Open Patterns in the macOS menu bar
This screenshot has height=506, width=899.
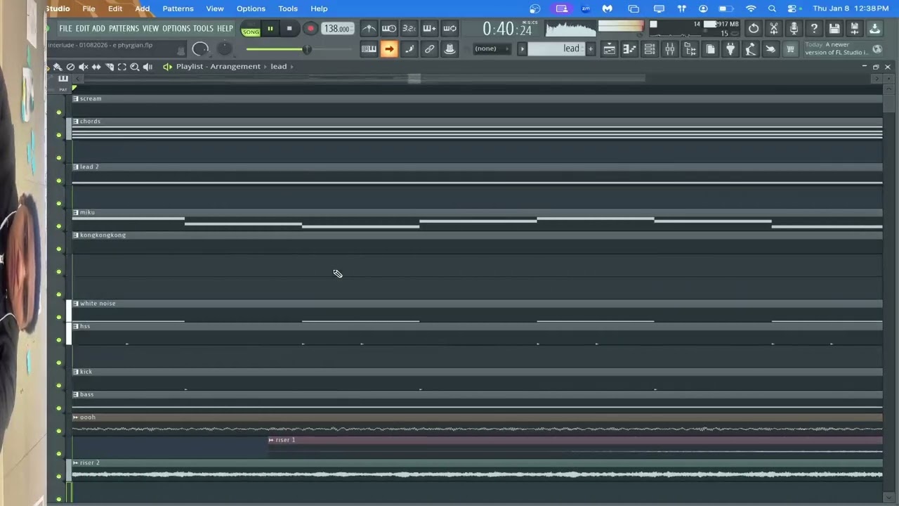(178, 8)
